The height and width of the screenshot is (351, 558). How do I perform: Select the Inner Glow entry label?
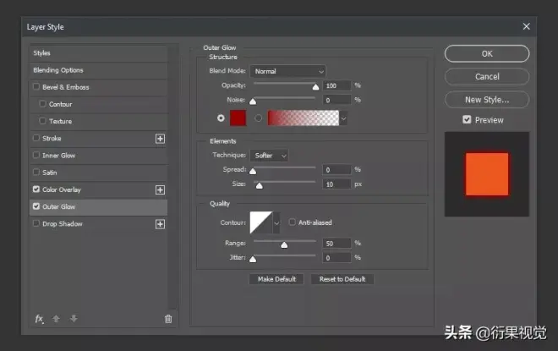[x=58, y=156]
